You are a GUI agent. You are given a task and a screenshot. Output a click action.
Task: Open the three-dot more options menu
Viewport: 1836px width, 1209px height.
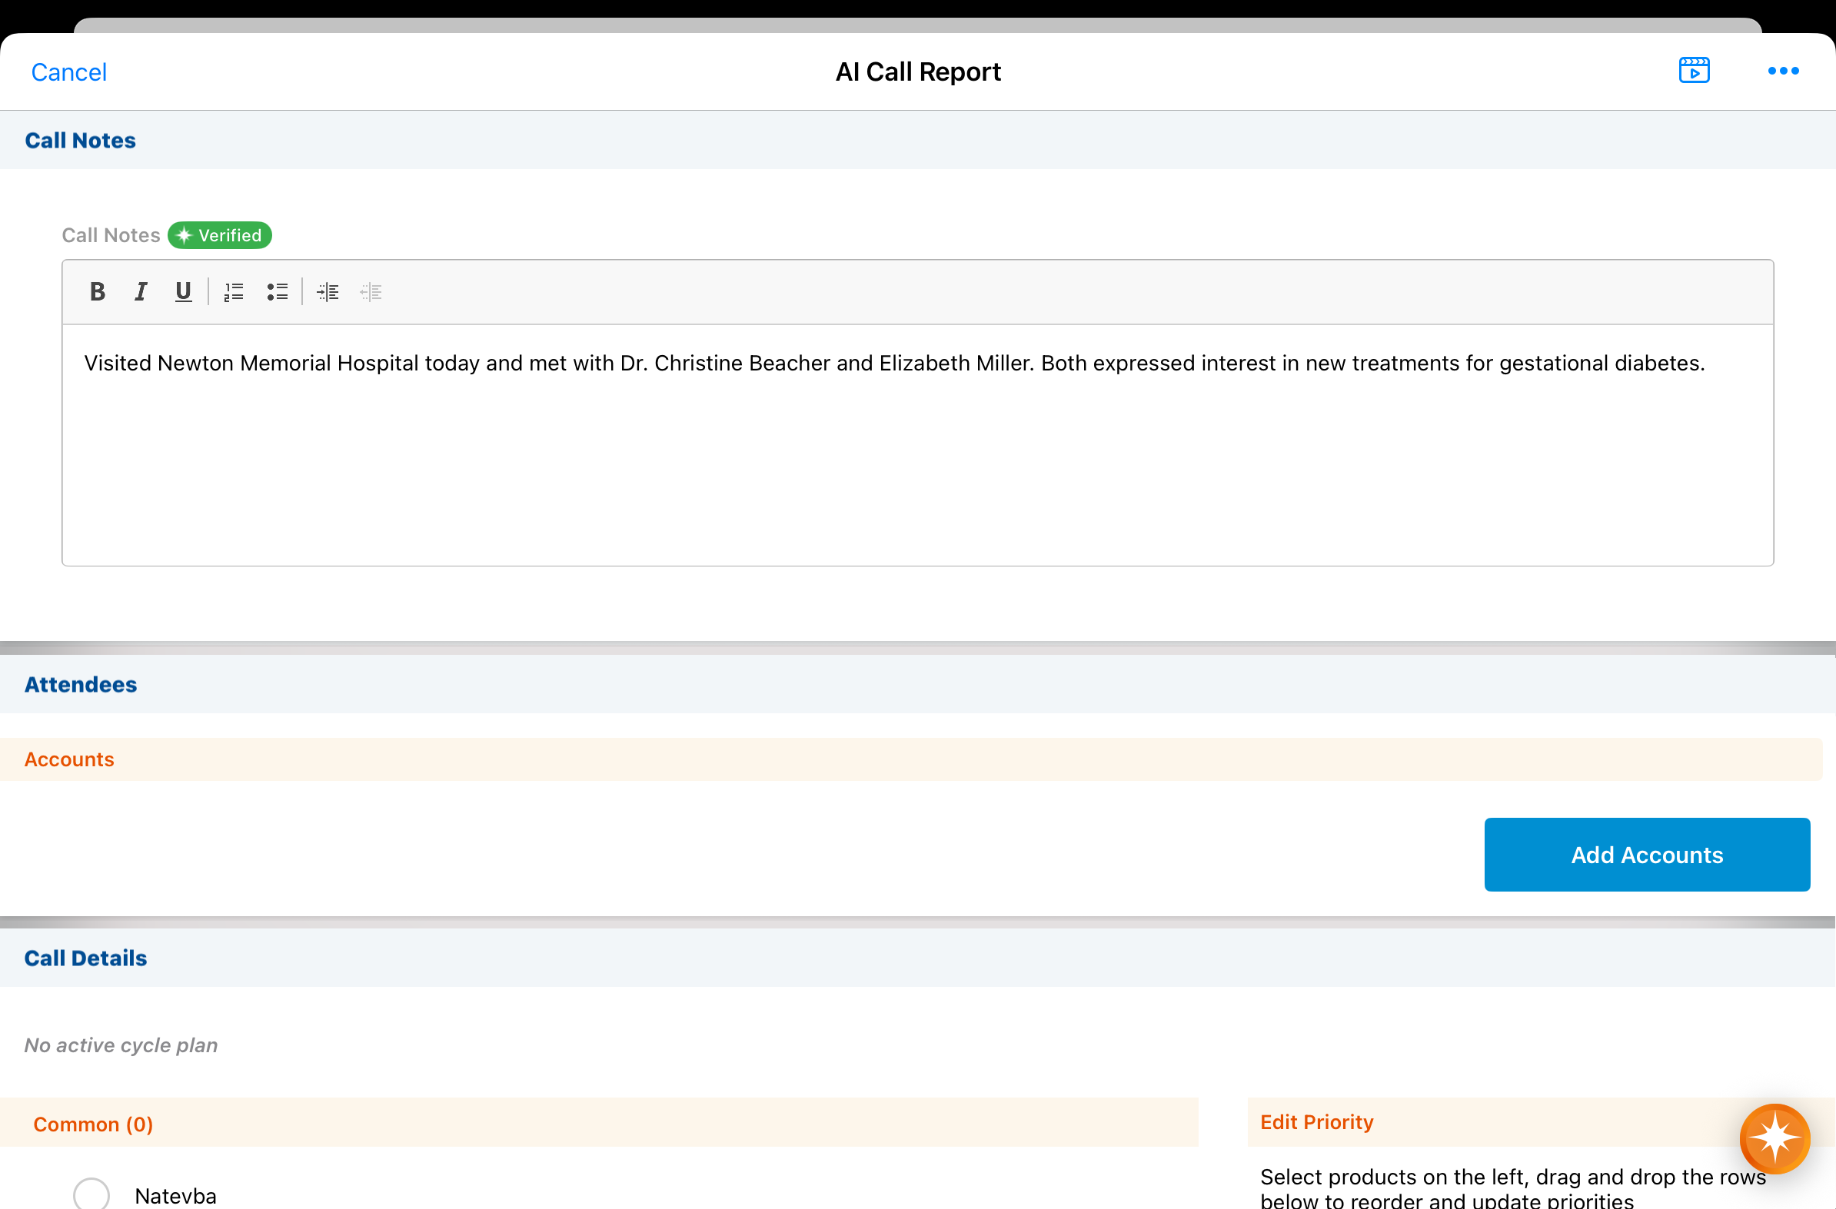[x=1783, y=71]
